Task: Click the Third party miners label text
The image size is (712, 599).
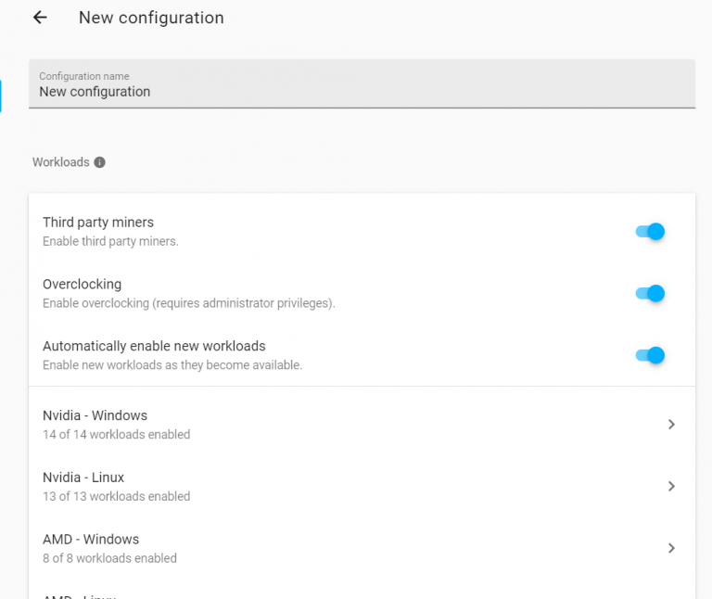Action: tap(98, 222)
